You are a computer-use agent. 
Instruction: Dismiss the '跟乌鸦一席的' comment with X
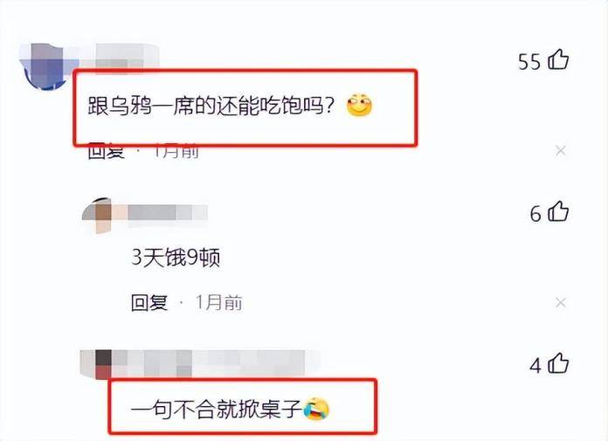[x=560, y=151]
